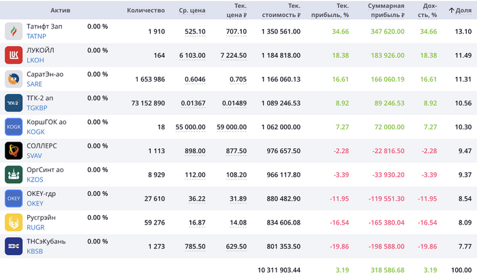
Task: Open the LKOH ticker link
Action: [35, 60]
